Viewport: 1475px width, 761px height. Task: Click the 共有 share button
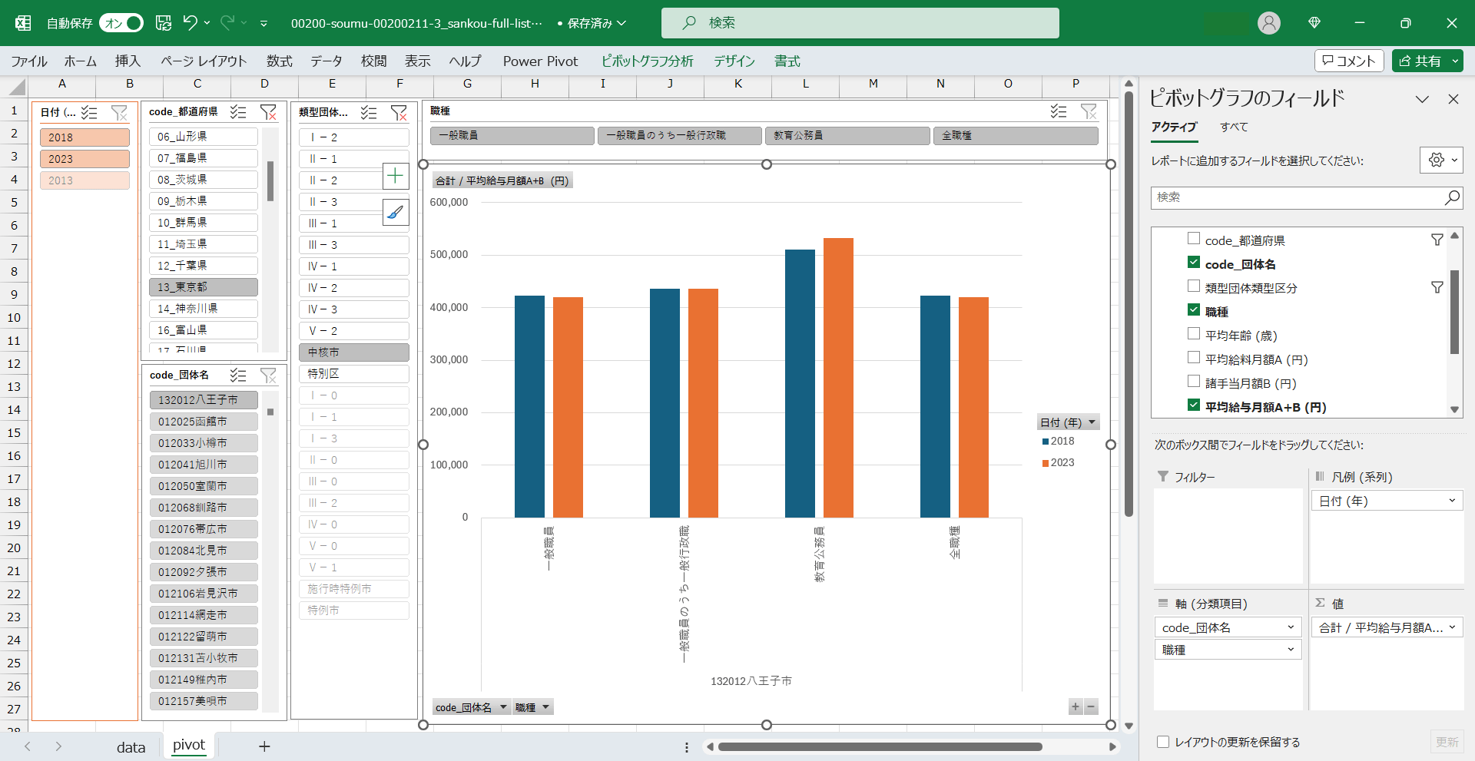(1420, 61)
